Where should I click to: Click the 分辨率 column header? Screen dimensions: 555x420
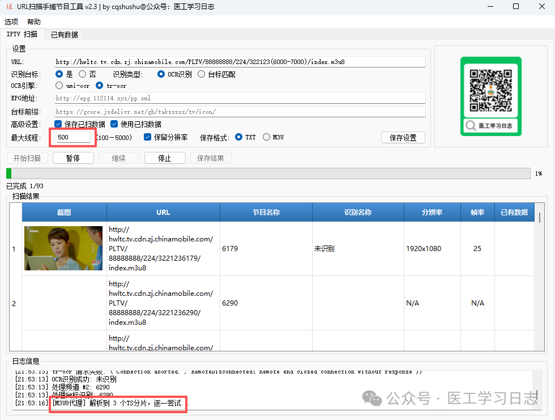(x=432, y=212)
